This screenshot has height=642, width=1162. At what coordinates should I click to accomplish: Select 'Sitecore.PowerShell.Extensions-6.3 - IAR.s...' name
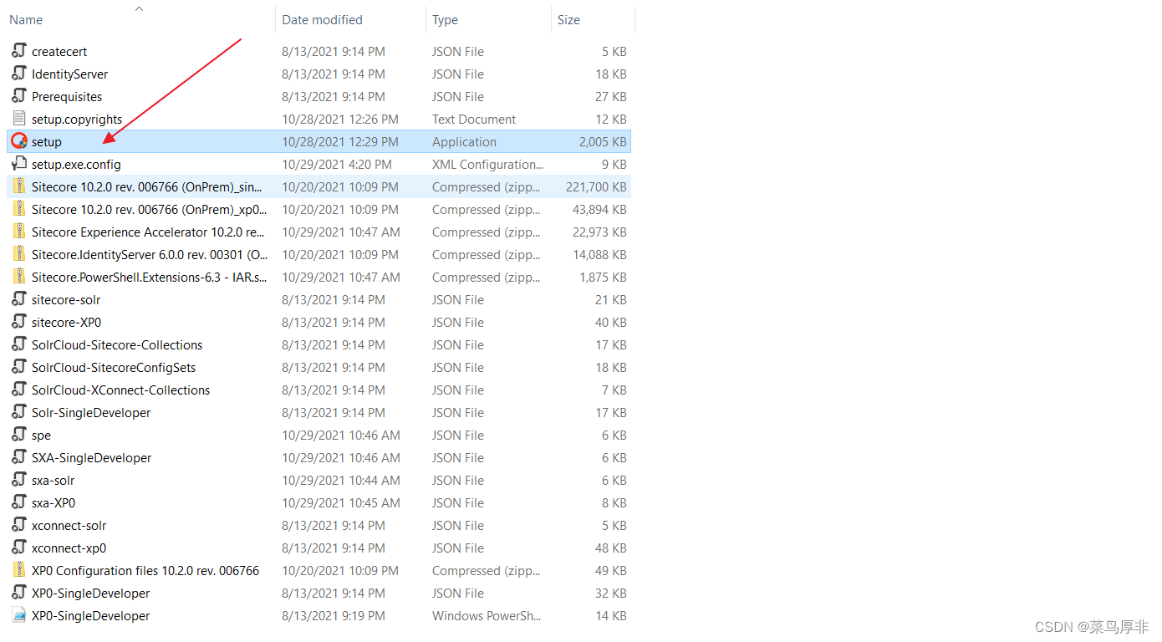pyautogui.click(x=149, y=278)
